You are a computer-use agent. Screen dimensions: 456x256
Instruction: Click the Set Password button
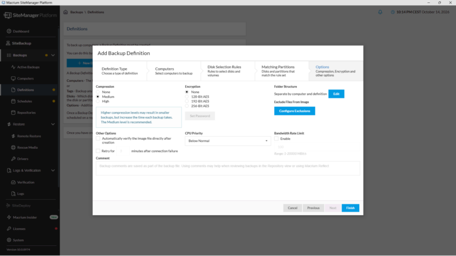coord(199,116)
